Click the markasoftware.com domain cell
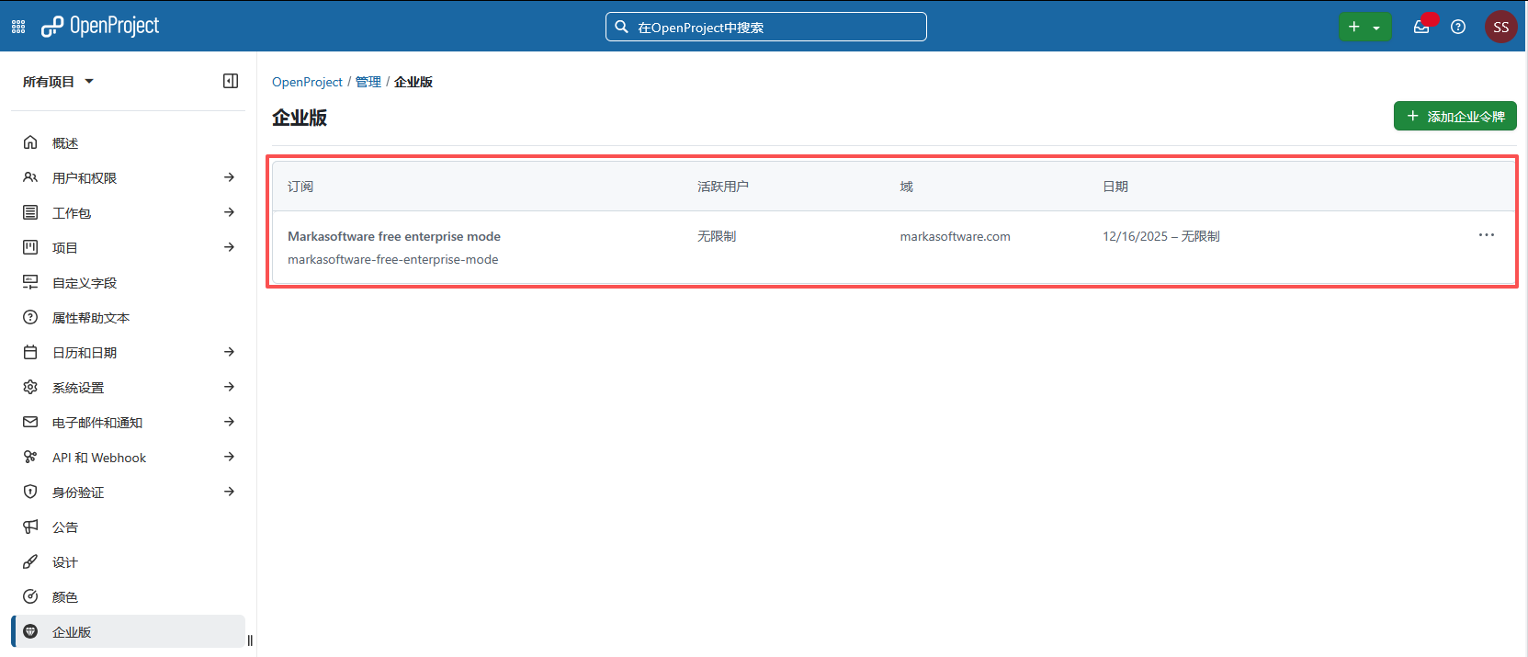This screenshot has height=657, width=1528. (x=955, y=236)
